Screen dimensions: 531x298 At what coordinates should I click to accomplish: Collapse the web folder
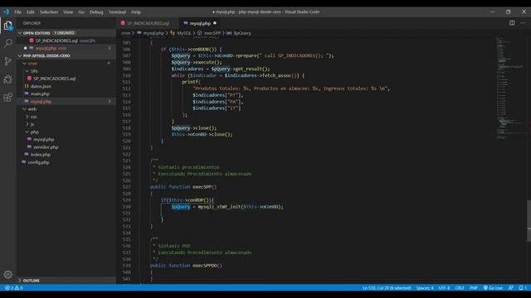coord(32,108)
